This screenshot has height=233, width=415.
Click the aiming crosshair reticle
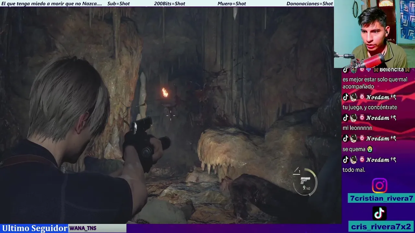point(171,115)
